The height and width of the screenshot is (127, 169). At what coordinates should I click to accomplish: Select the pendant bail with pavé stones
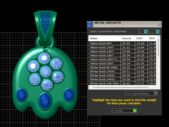tap(45, 27)
